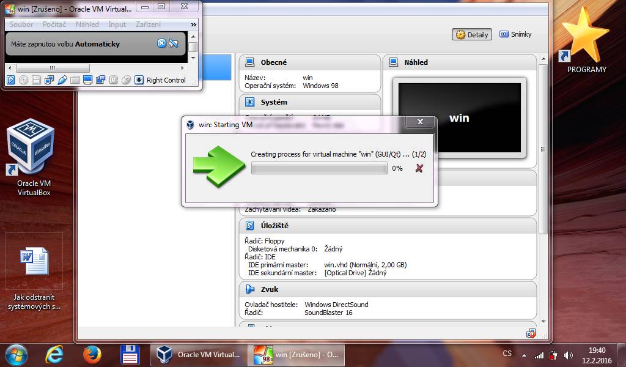Open the volume control in the system tray
626x367 pixels.
tap(568, 355)
